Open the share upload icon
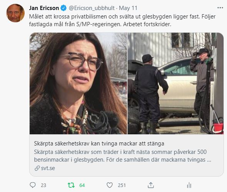The image size is (227, 192). click(151, 185)
